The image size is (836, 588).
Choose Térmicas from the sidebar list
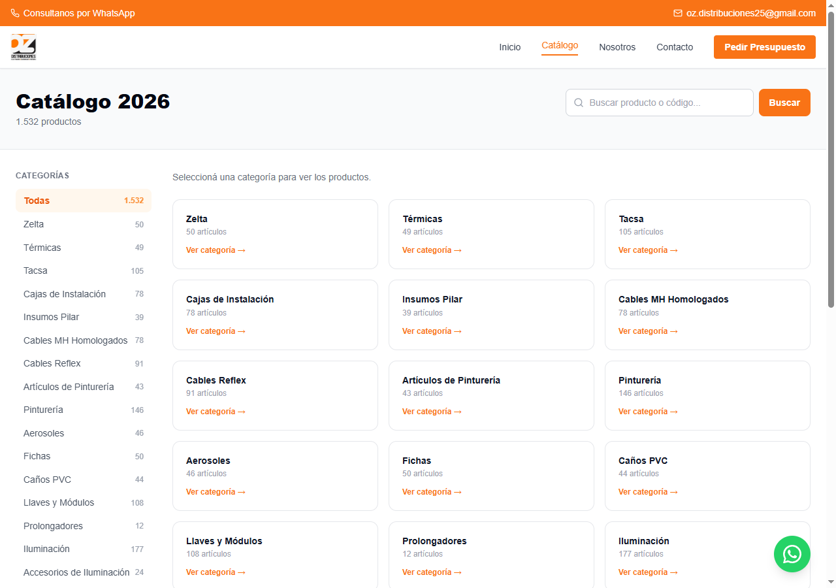tap(84, 248)
